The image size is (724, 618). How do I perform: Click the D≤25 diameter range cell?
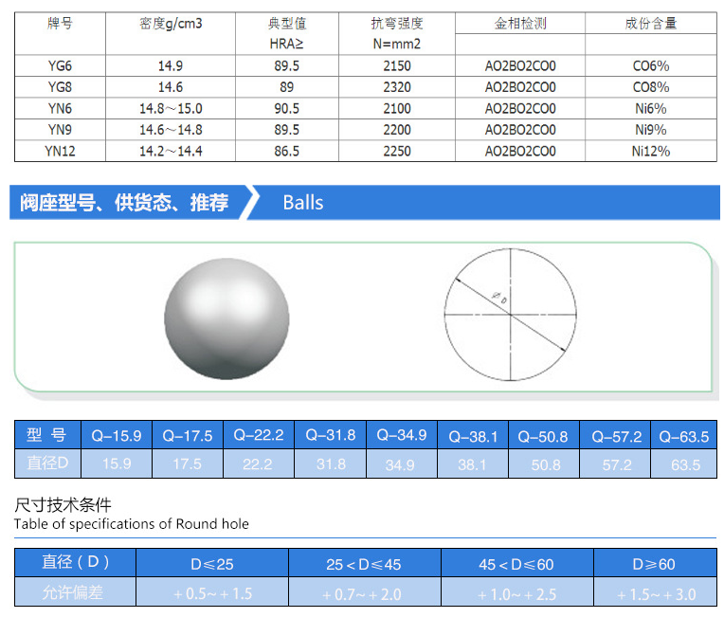pyautogui.click(x=211, y=564)
